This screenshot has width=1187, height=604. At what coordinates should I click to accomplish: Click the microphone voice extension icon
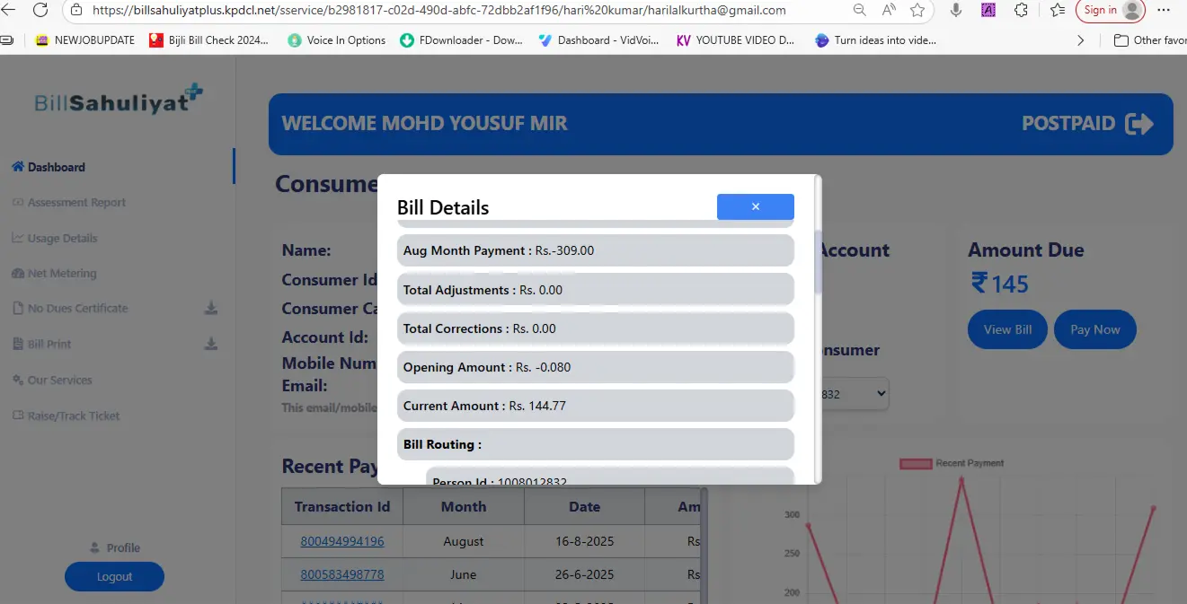click(x=956, y=11)
